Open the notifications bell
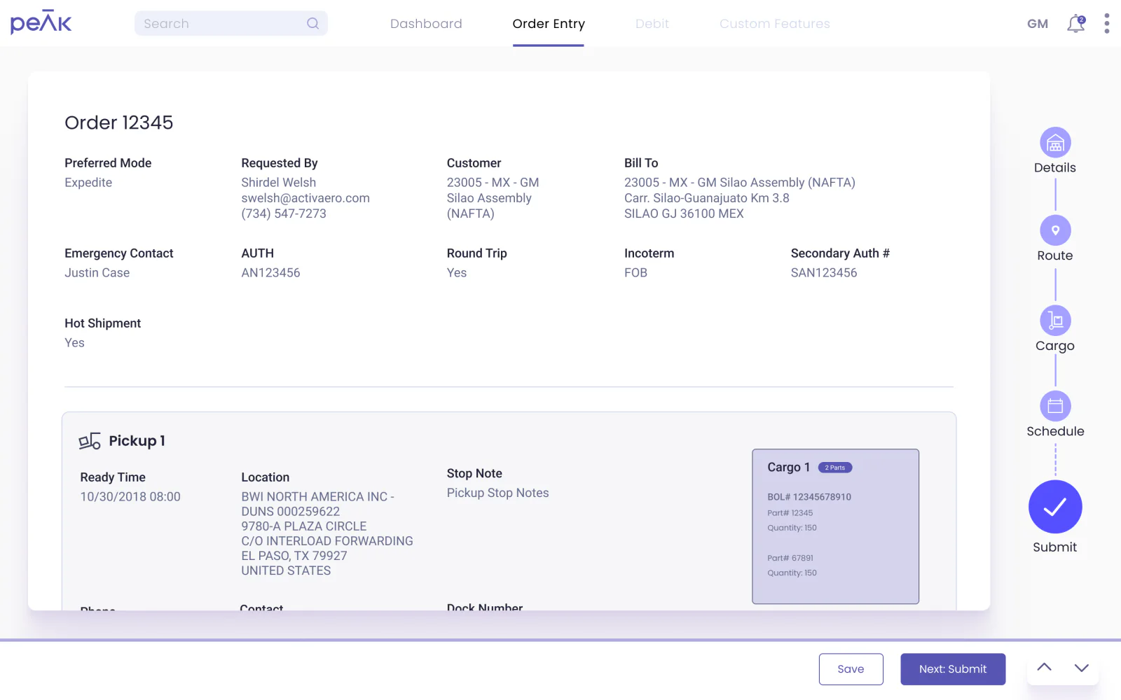Viewport: 1121px width, 700px height. click(x=1075, y=24)
